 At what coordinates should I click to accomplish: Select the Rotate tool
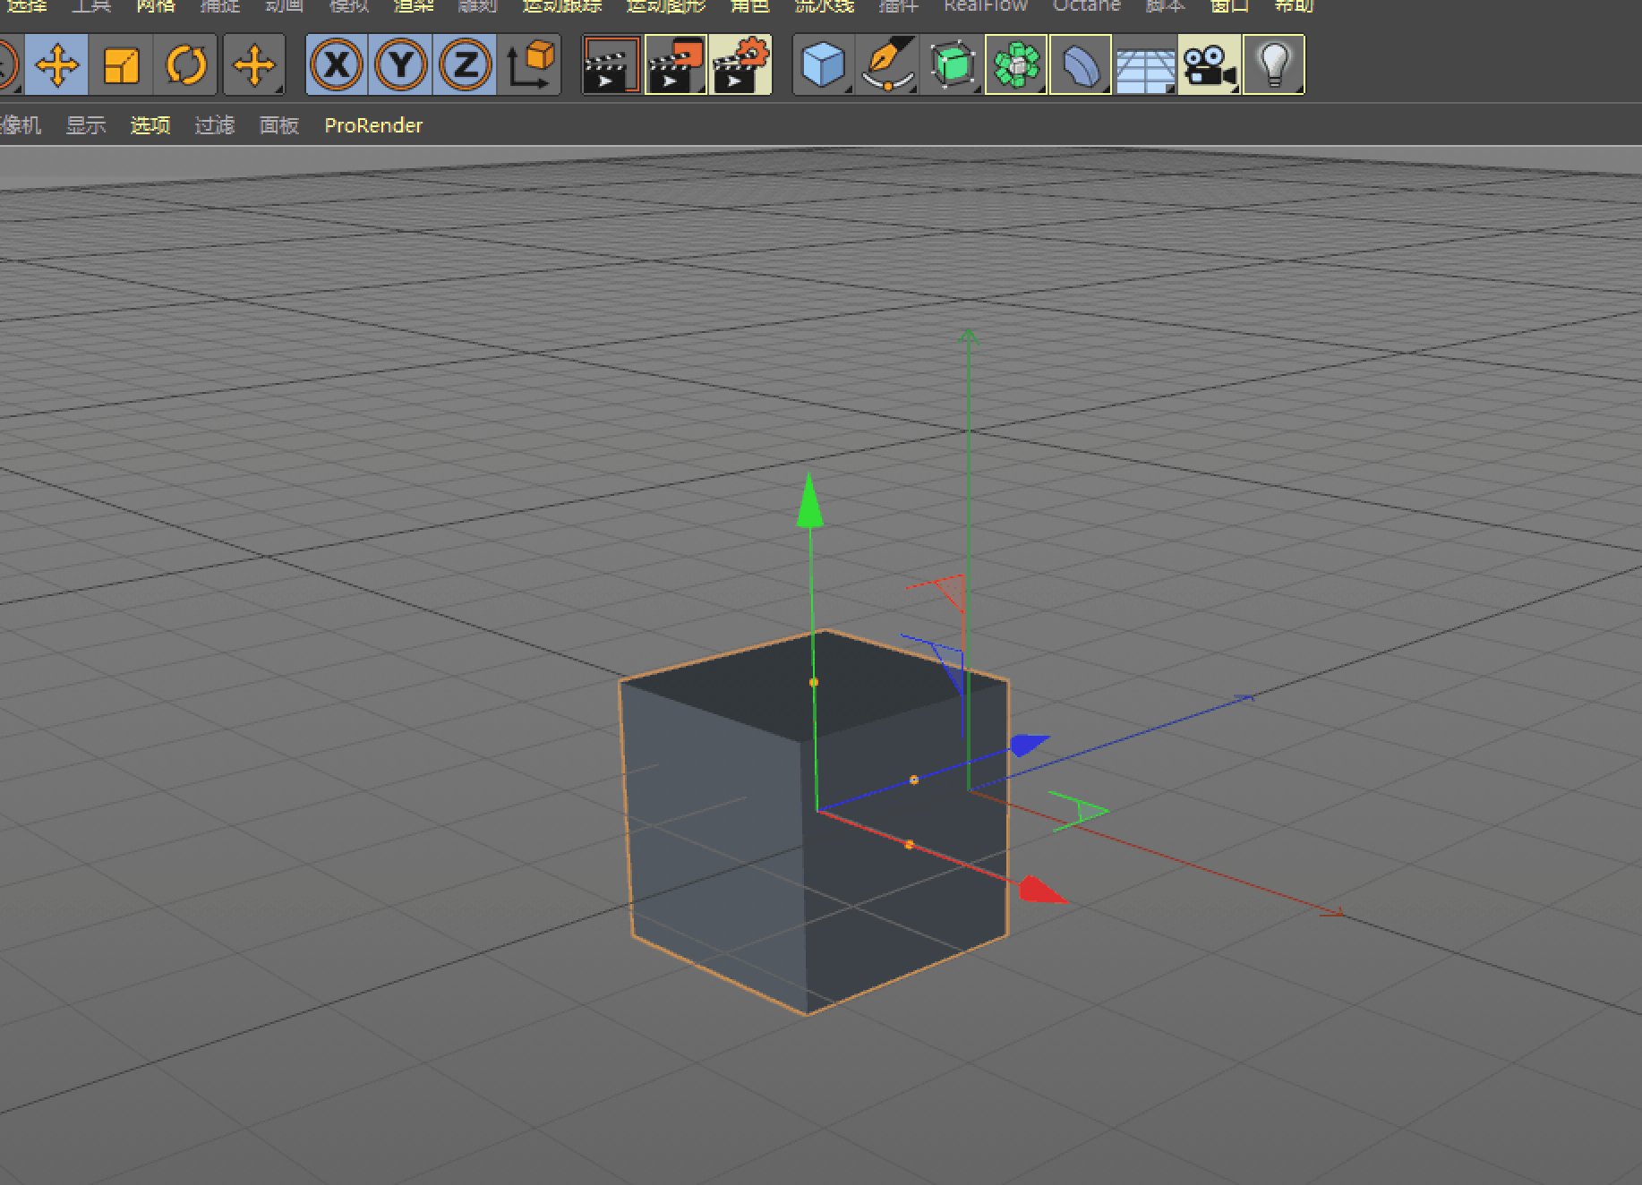[x=185, y=64]
